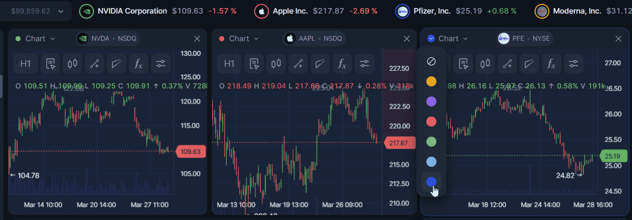Click the Moderna logo in the top ticker

click(542, 11)
